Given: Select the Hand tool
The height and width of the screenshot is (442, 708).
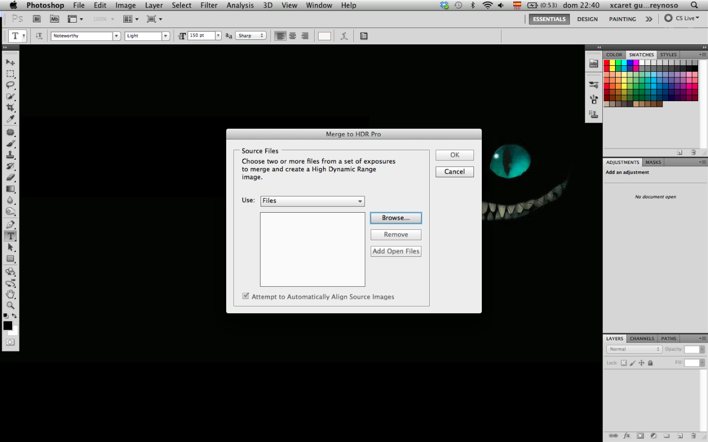Looking at the screenshot, I should click(x=11, y=294).
